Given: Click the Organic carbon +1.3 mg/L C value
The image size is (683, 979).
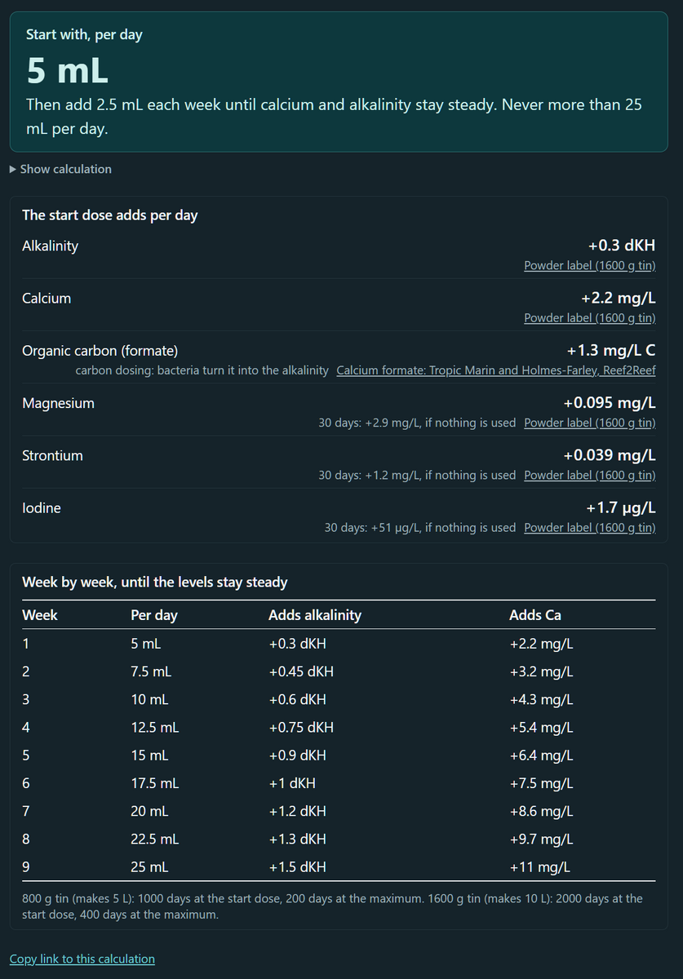Looking at the screenshot, I should 611,351.
